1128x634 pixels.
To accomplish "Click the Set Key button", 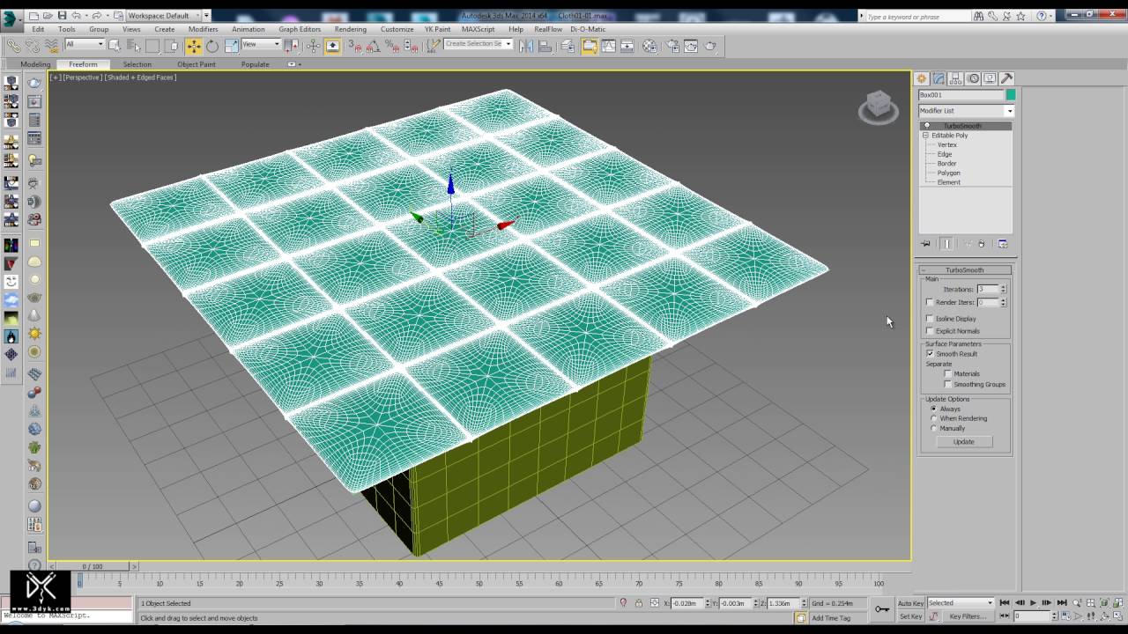I will click(910, 616).
